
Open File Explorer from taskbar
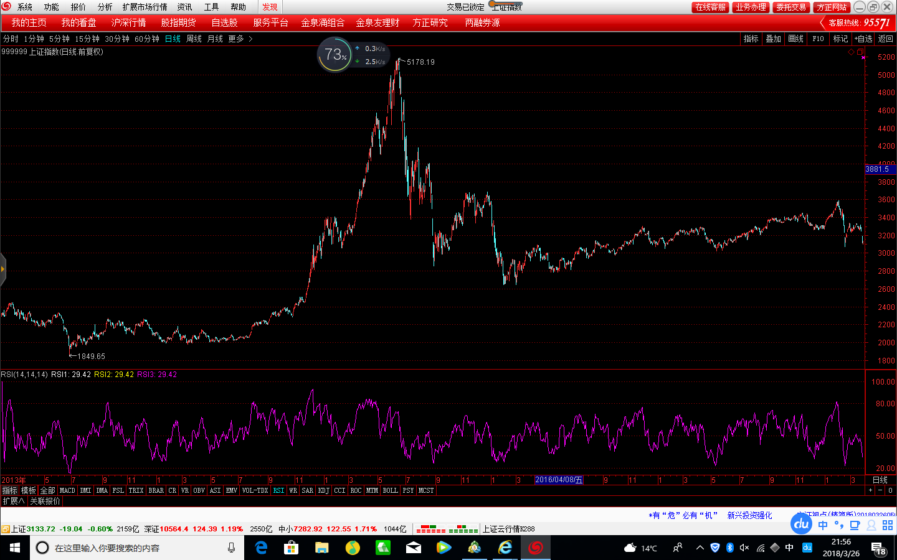coord(321,548)
